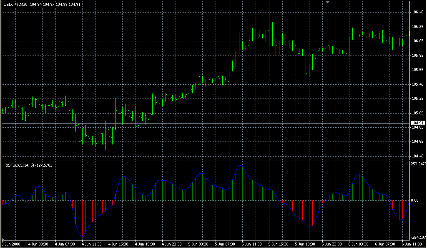
Task: Click the USDJPY,M30 chart title label
Action: [x=16, y=5]
